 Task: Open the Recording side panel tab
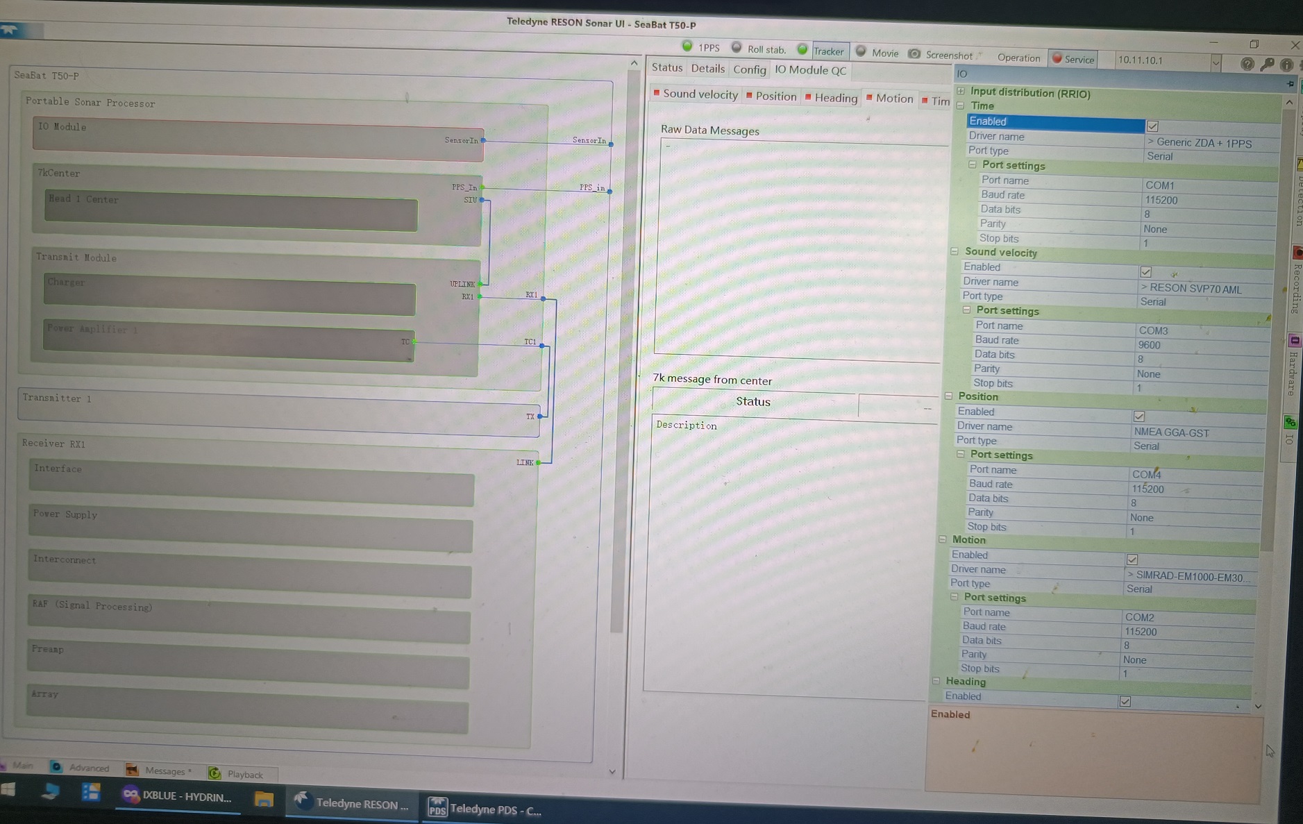pyautogui.click(x=1296, y=281)
